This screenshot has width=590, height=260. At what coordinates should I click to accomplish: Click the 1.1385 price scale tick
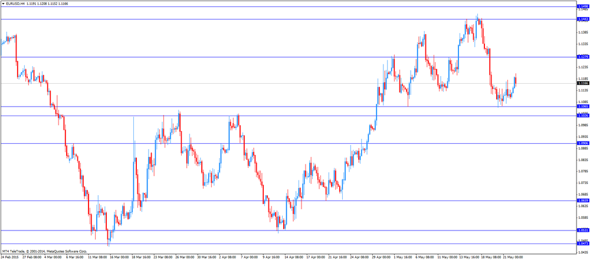click(583, 32)
